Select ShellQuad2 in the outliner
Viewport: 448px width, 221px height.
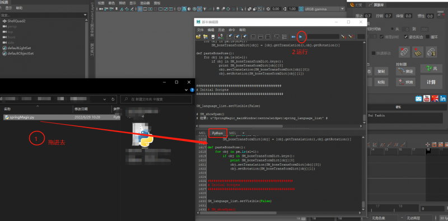(16, 21)
